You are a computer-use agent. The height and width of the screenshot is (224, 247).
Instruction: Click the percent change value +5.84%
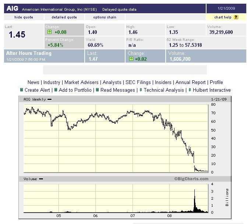click(x=55, y=45)
